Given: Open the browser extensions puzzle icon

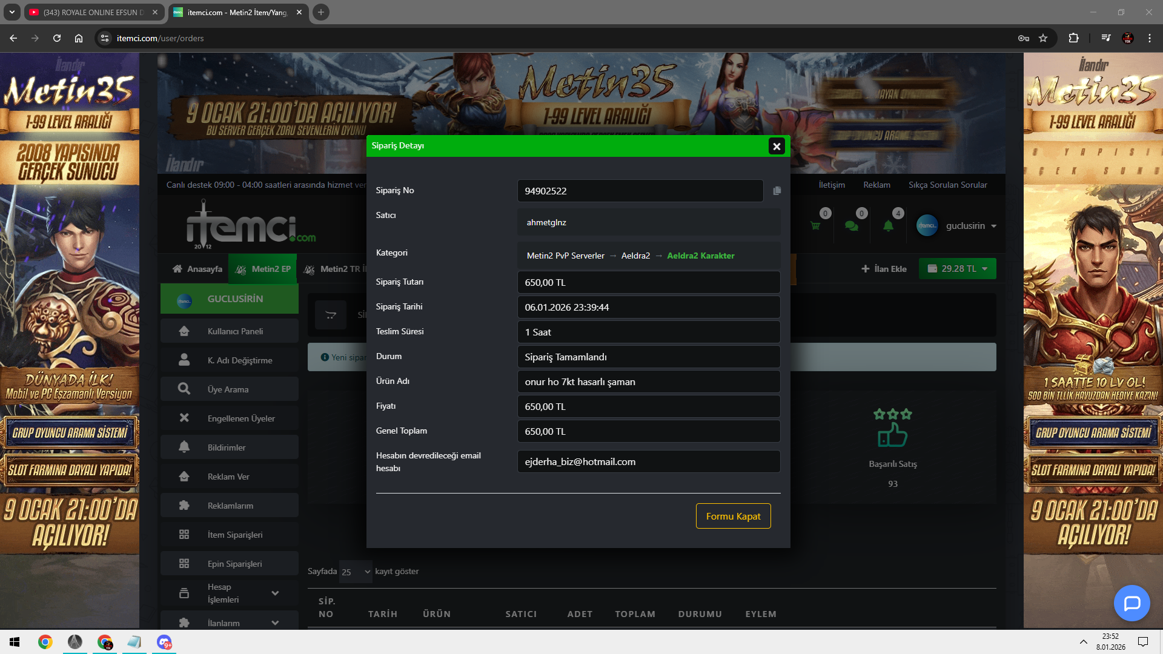Looking at the screenshot, I should click(x=1073, y=38).
